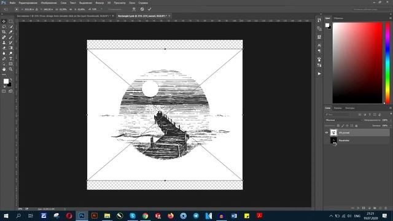393x221 pixels.
Task: Select the Path Selection tool
Action: pos(4,64)
